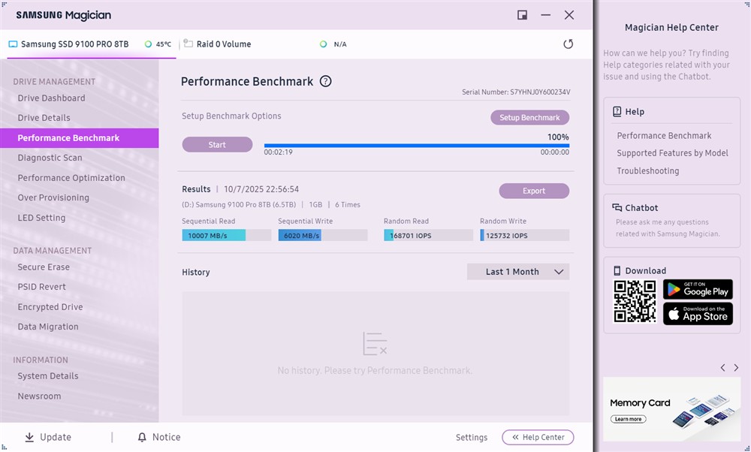Expand the Last 1 Month history dropdown

pos(518,272)
